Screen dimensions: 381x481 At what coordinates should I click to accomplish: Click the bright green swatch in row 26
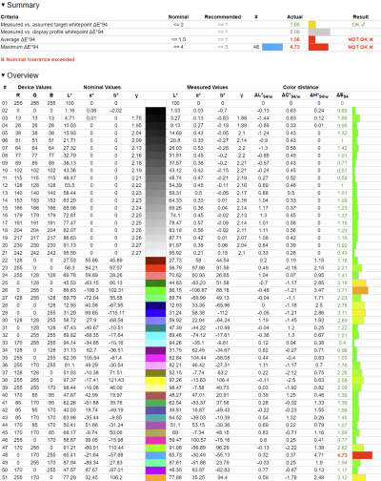155,290
